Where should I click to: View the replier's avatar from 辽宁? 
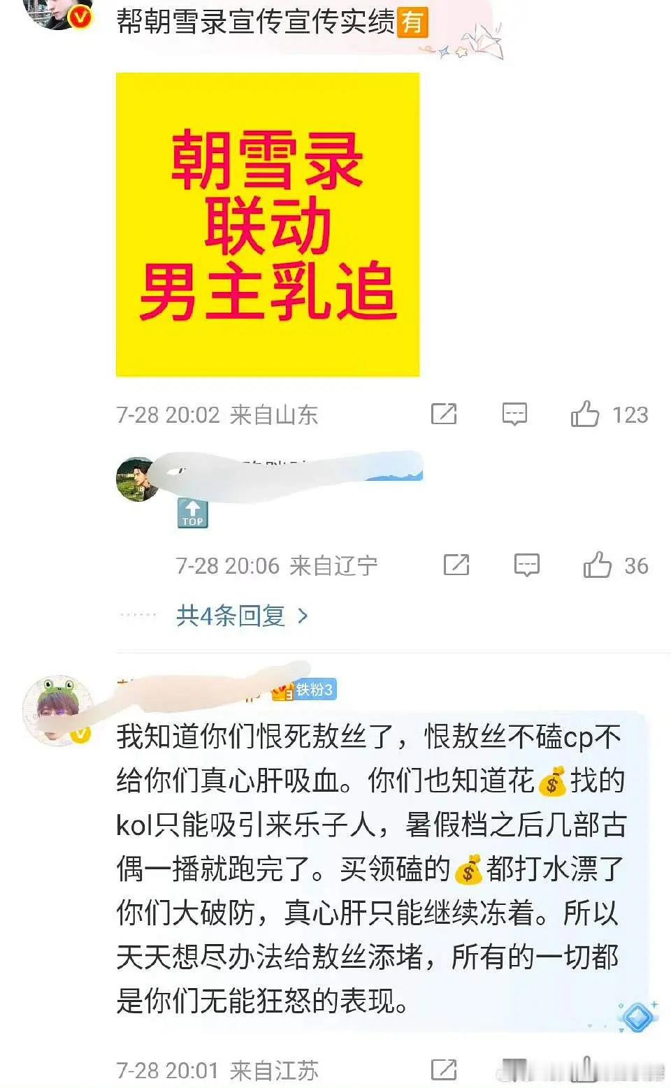point(138,480)
